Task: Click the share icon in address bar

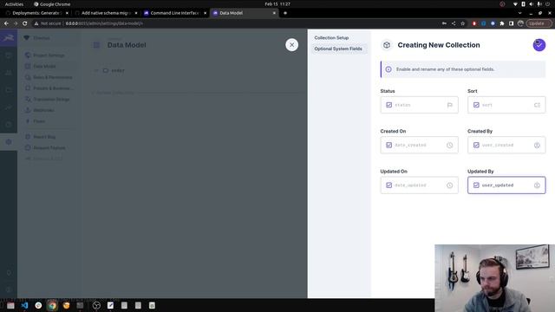Action: (x=454, y=23)
